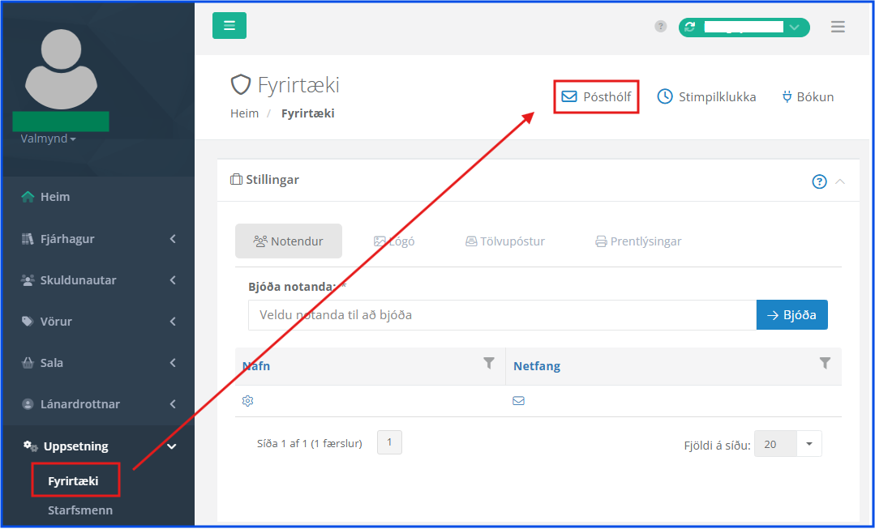The height and width of the screenshot is (529, 875).
Task: Click the envelope icon in the Netfang column
Action: (518, 401)
